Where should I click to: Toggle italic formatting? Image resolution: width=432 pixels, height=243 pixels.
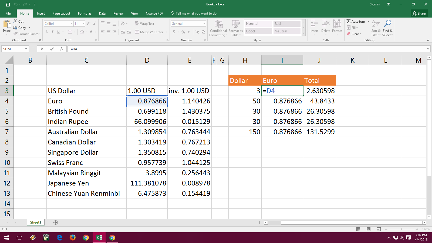(x=52, y=32)
